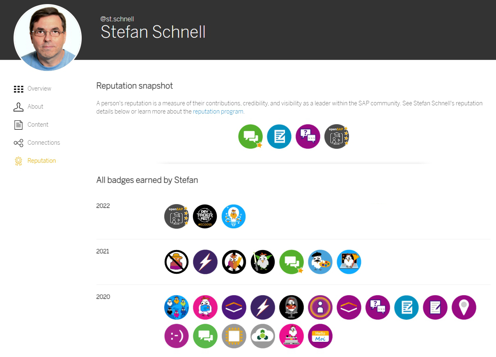The image size is (496, 357).
Task: Open the openSAP badge in reputation snapshot
Action: (x=337, y=136)
